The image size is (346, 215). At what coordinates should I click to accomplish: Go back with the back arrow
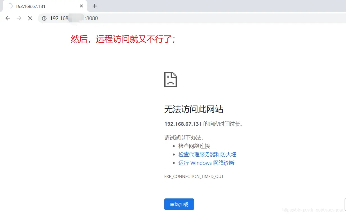pos(8,18)
